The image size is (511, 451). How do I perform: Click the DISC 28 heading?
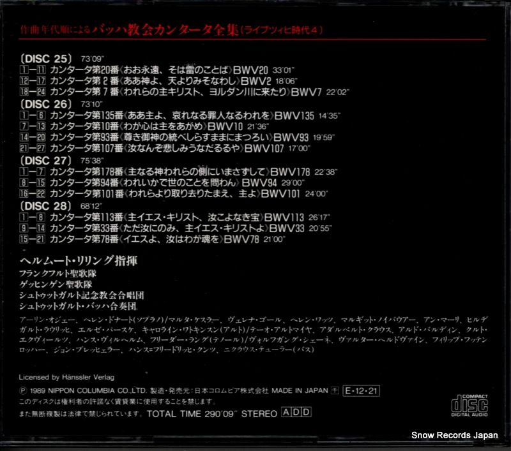point(46,206)
